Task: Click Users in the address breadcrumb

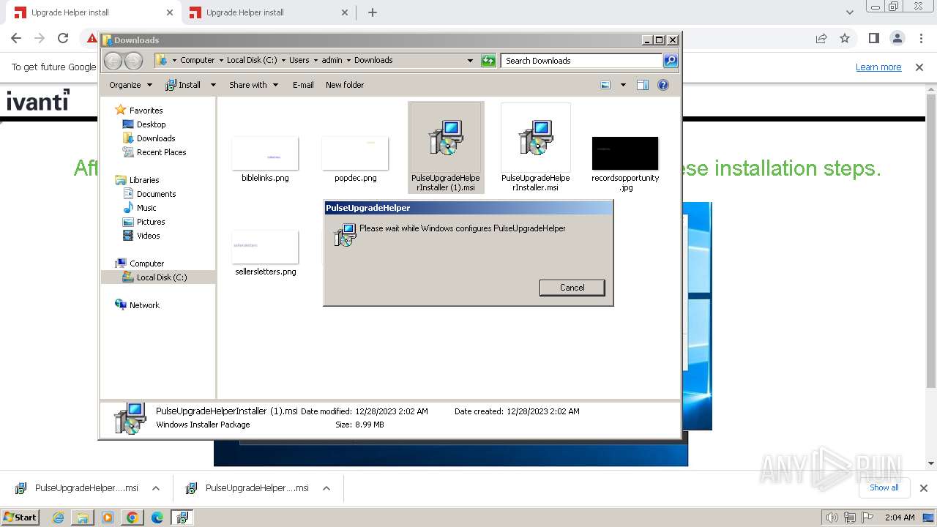Action: 299,60
